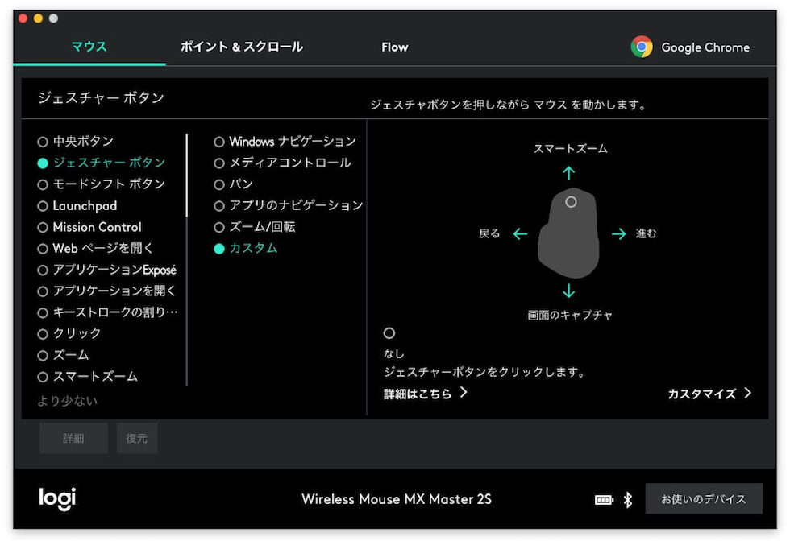Viewport: 790px width, 545px height.
Task: Click the 詳細 button
Action: tap(73, 438)
